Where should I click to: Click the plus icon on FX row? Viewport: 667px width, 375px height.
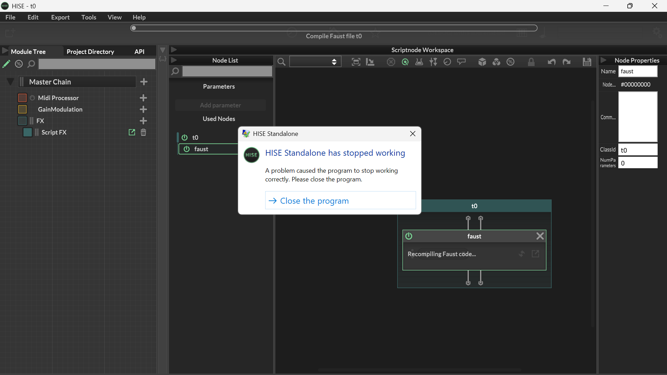(143, 121)
